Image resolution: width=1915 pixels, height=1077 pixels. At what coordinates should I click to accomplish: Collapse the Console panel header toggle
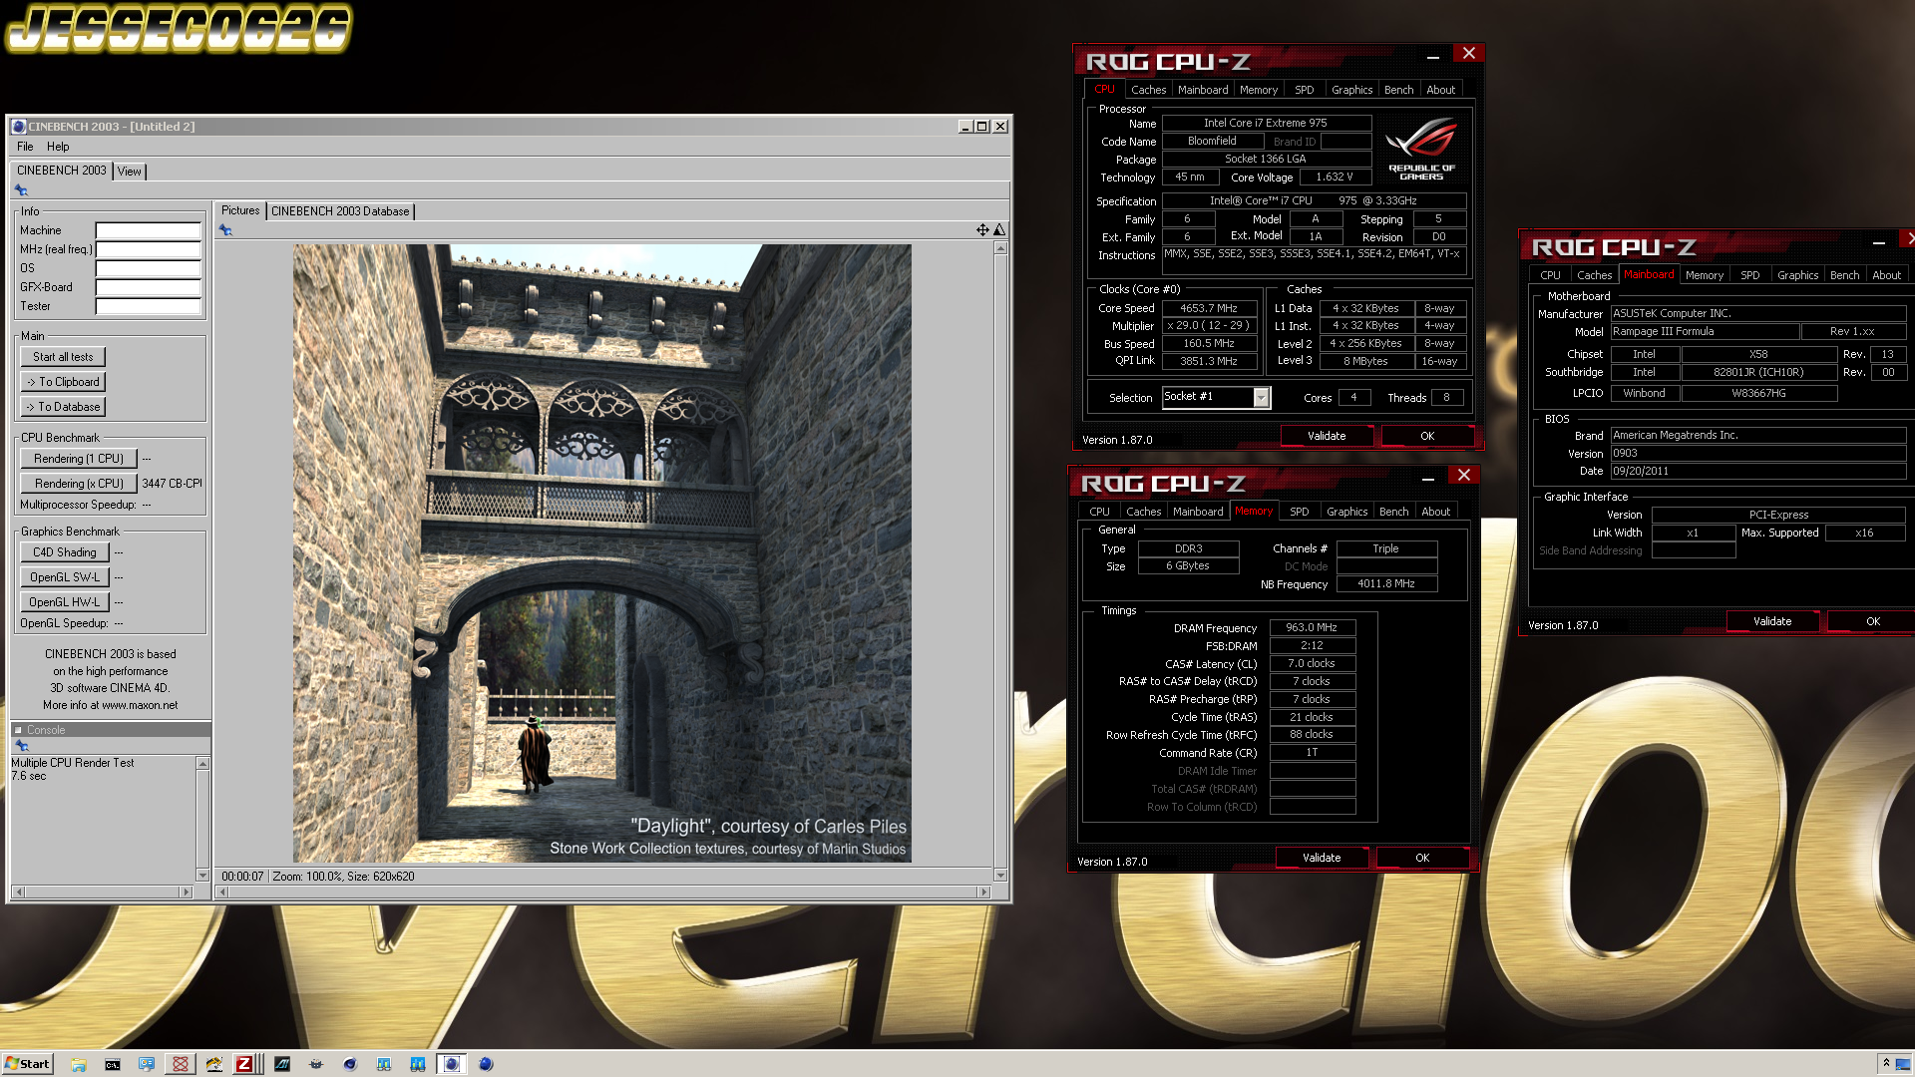tap(18, 730)
